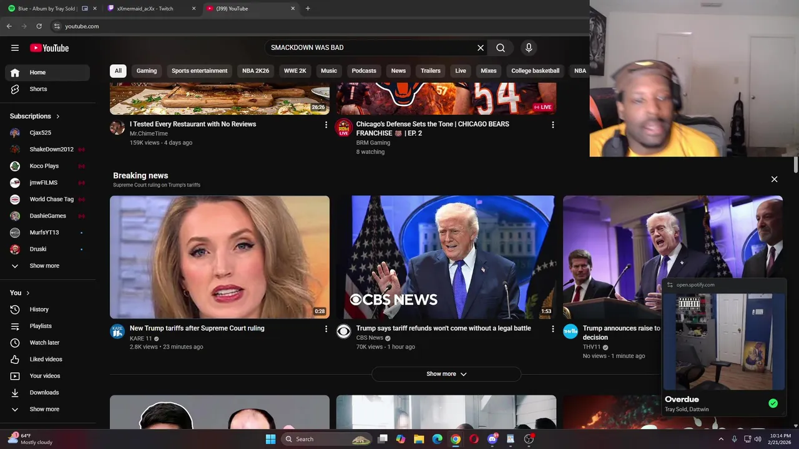Open 'New Trump tariffs after Supreme Court ruling' title
This screenshot has height=449, width=799.
(197, 328)
